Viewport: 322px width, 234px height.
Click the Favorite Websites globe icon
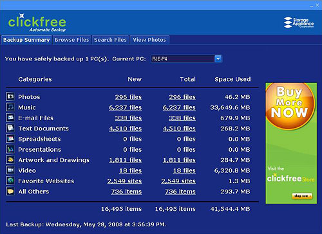tap(10, 181)
